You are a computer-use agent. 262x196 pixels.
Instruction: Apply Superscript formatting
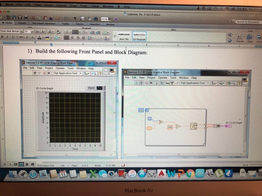(27, 37)
